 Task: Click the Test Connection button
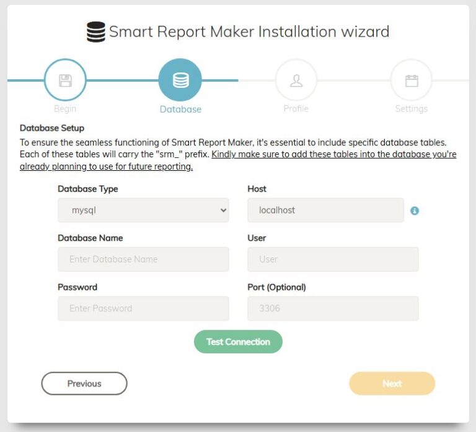tap(238, 342)
